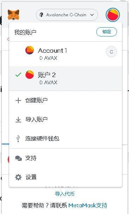Click the 导入代币 link
The height and width of the screenshot is (214, 129).
64,194
